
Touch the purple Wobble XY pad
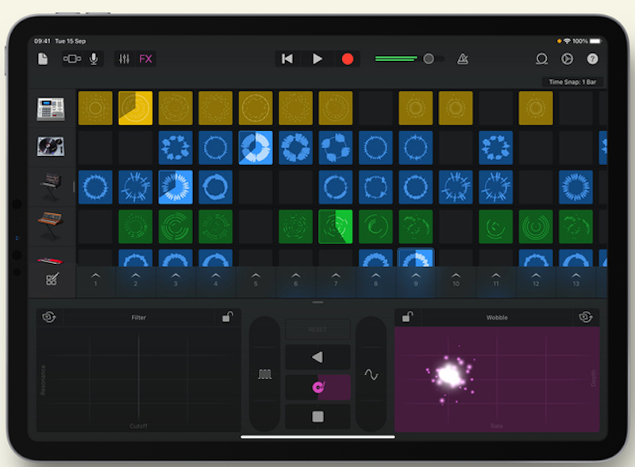pyautogui.click(x=497, y=380)
